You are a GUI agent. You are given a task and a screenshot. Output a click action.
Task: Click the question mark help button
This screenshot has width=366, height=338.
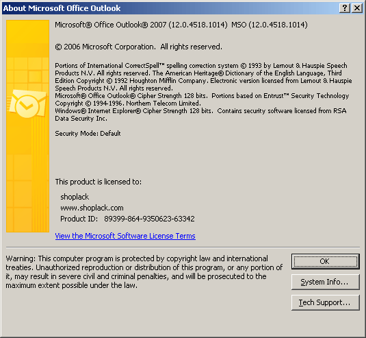pyautogui.click(x=344, y=8)
